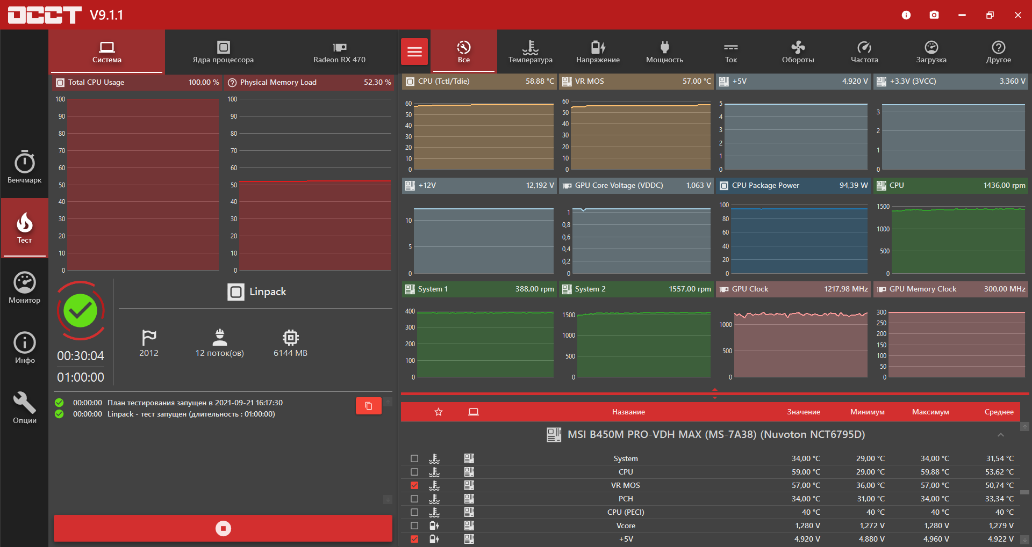Image resolution: width=1032 pixels, height=547 pixels.
Task: Toggle the System sensor checkbox
Action: tap(414, 458)
